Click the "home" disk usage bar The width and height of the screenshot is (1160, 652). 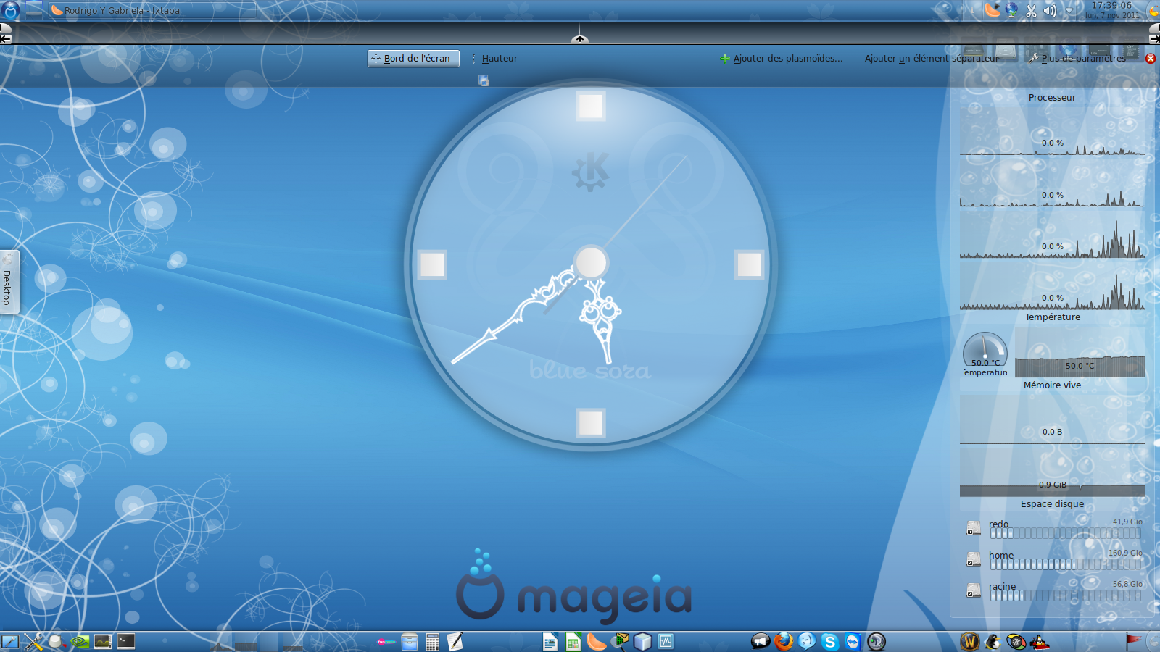(x=1065, y=564)
